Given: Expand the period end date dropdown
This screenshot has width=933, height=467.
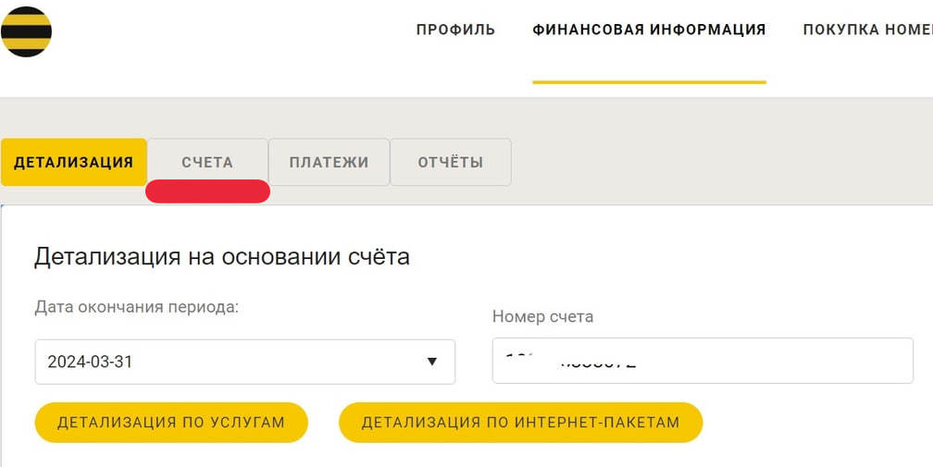Looking at the screenshot, I should pyautogui.click(x=244, y=362).
